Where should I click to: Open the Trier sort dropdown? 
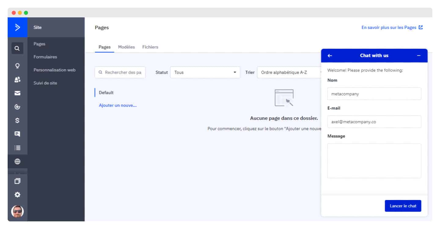[x=289, y=73]
